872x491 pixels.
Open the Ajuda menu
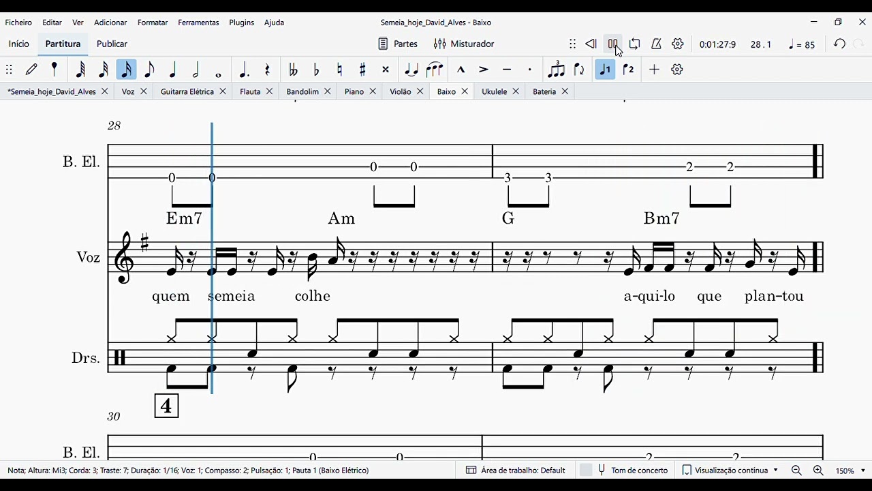(x=274, y=23)
